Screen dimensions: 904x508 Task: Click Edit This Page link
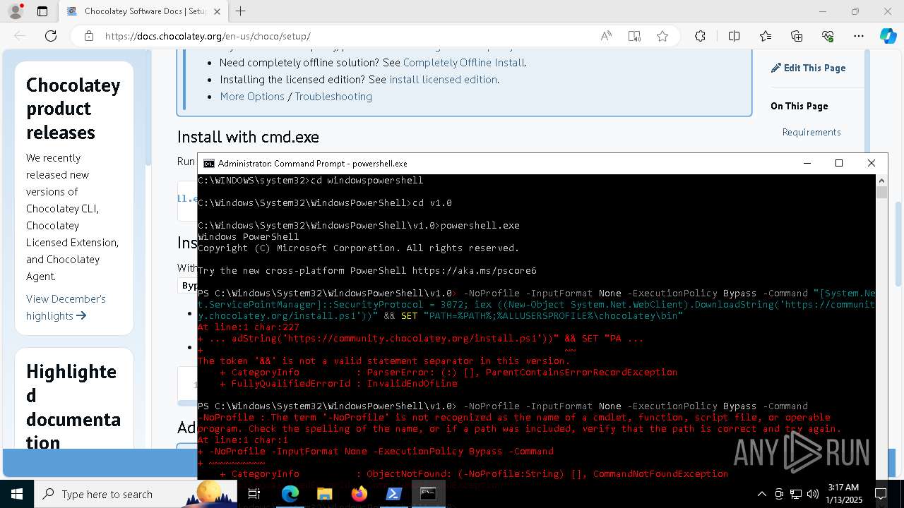809,68
